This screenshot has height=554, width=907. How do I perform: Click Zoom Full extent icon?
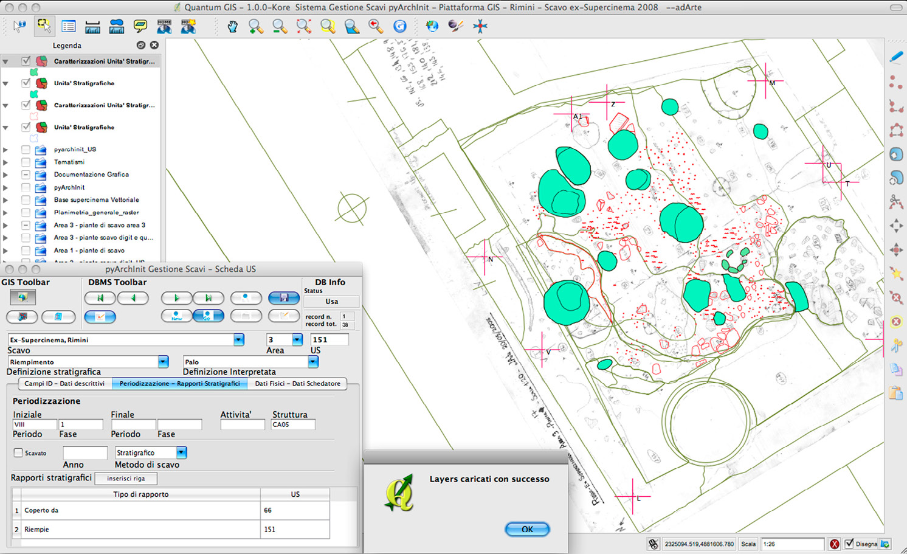pyautogui.click(x=304, y=26)
